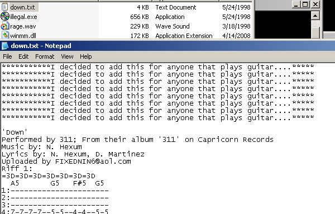
Task: Place cursor on the 'Riff 1:' line
Action: [17, 169]
